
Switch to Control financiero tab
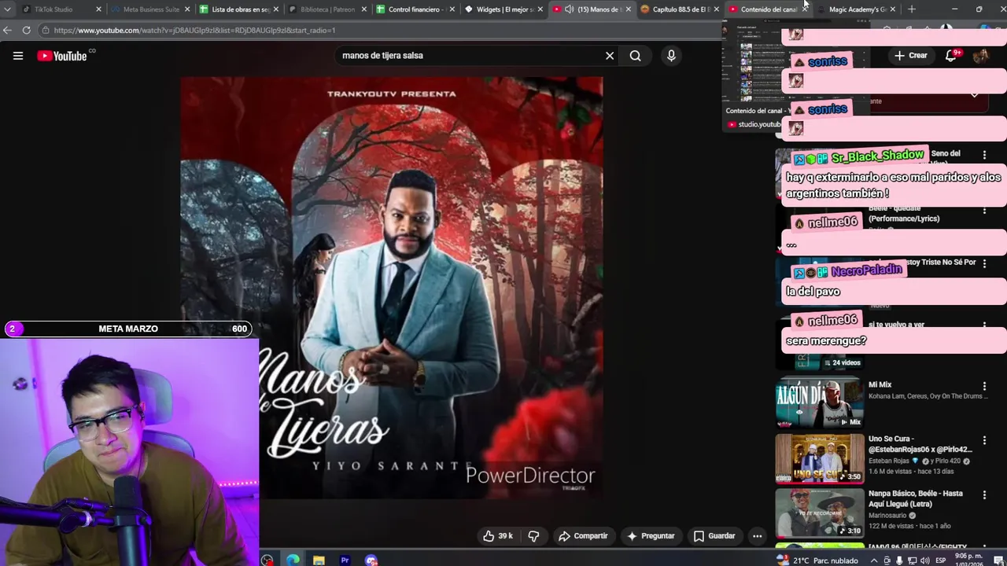point(416,9)
